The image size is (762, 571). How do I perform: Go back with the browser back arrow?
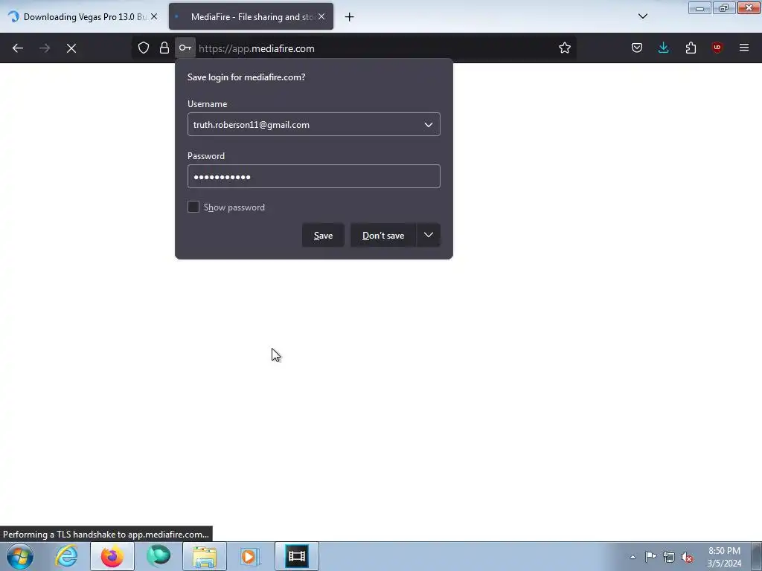click(x=18, y=48)
